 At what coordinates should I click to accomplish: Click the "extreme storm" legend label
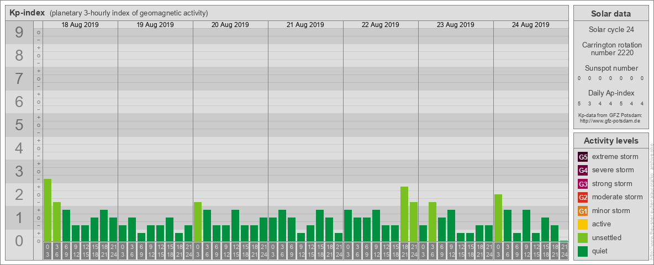(x=615, y=157)
